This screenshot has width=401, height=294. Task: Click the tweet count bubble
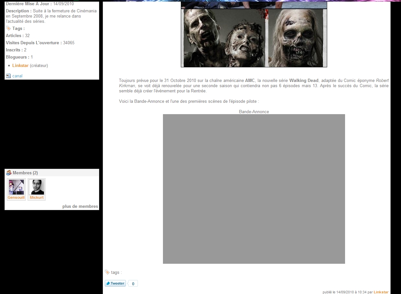pos(133,284)
